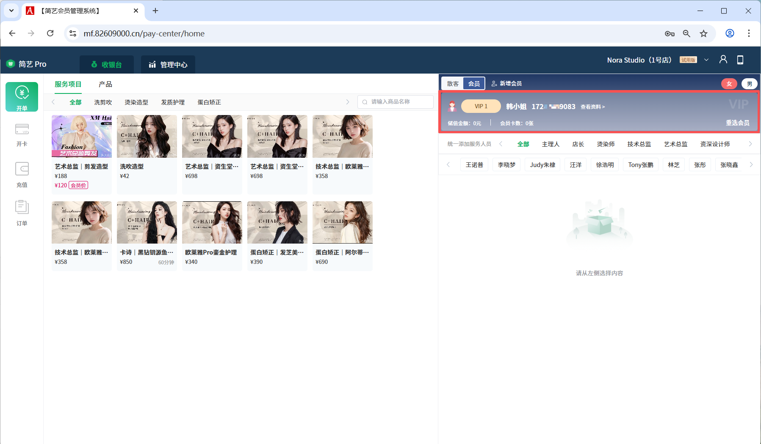The width and height of the screenshot is (761, 444).
Task: Reload the page using refresh icon
Action: [x=50, y=33]
